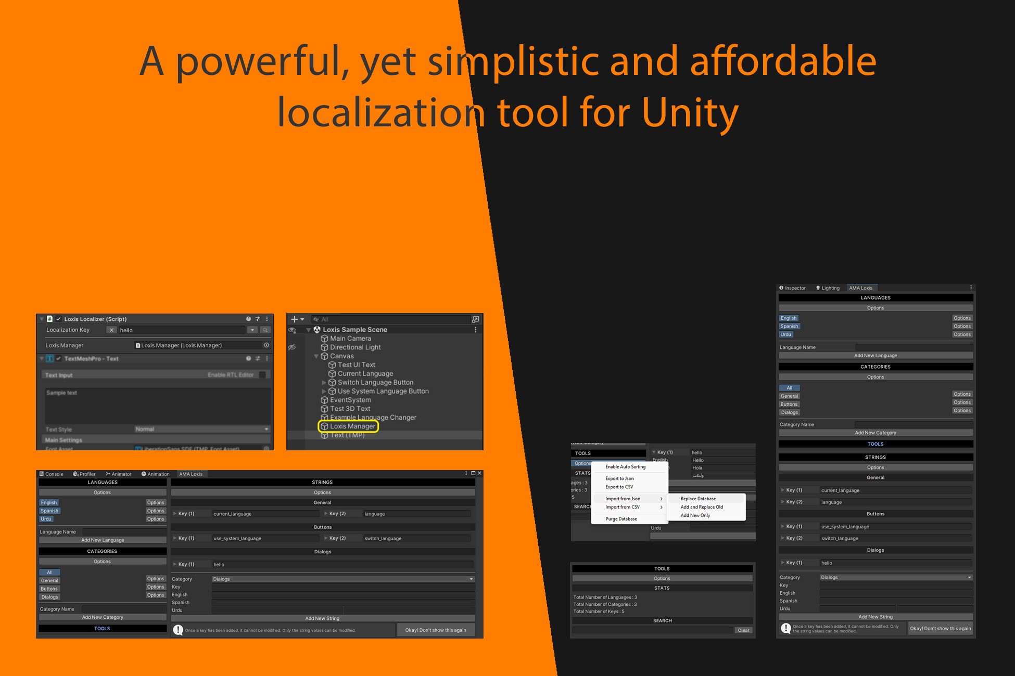Click the object picker icon beside Loxis Manager
This screenshot has width=1015, height=676.
point(267,345)
